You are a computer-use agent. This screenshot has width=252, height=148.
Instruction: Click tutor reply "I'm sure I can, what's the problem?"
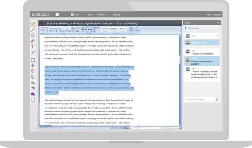tap(202, 63)
